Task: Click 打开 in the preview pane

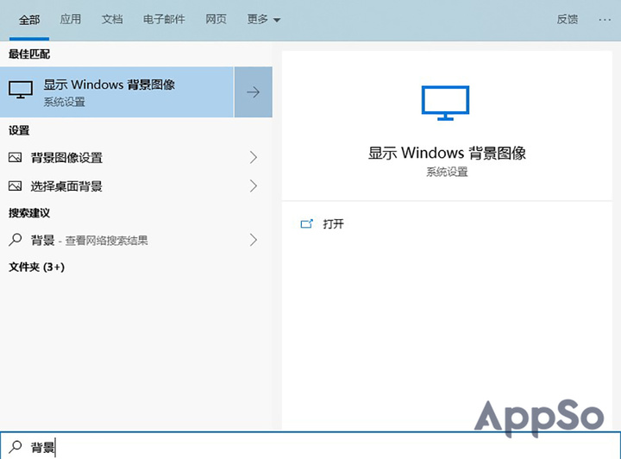Action: [333, 224]
